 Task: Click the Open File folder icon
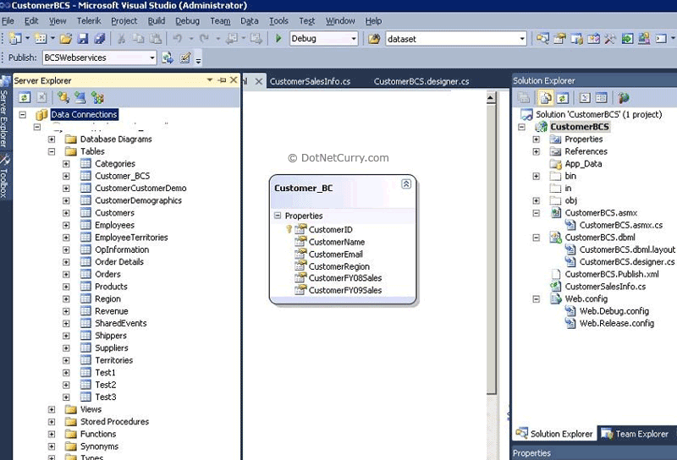(66, 39)
